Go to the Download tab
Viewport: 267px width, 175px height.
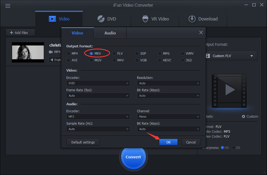click(x=203, y=19)
